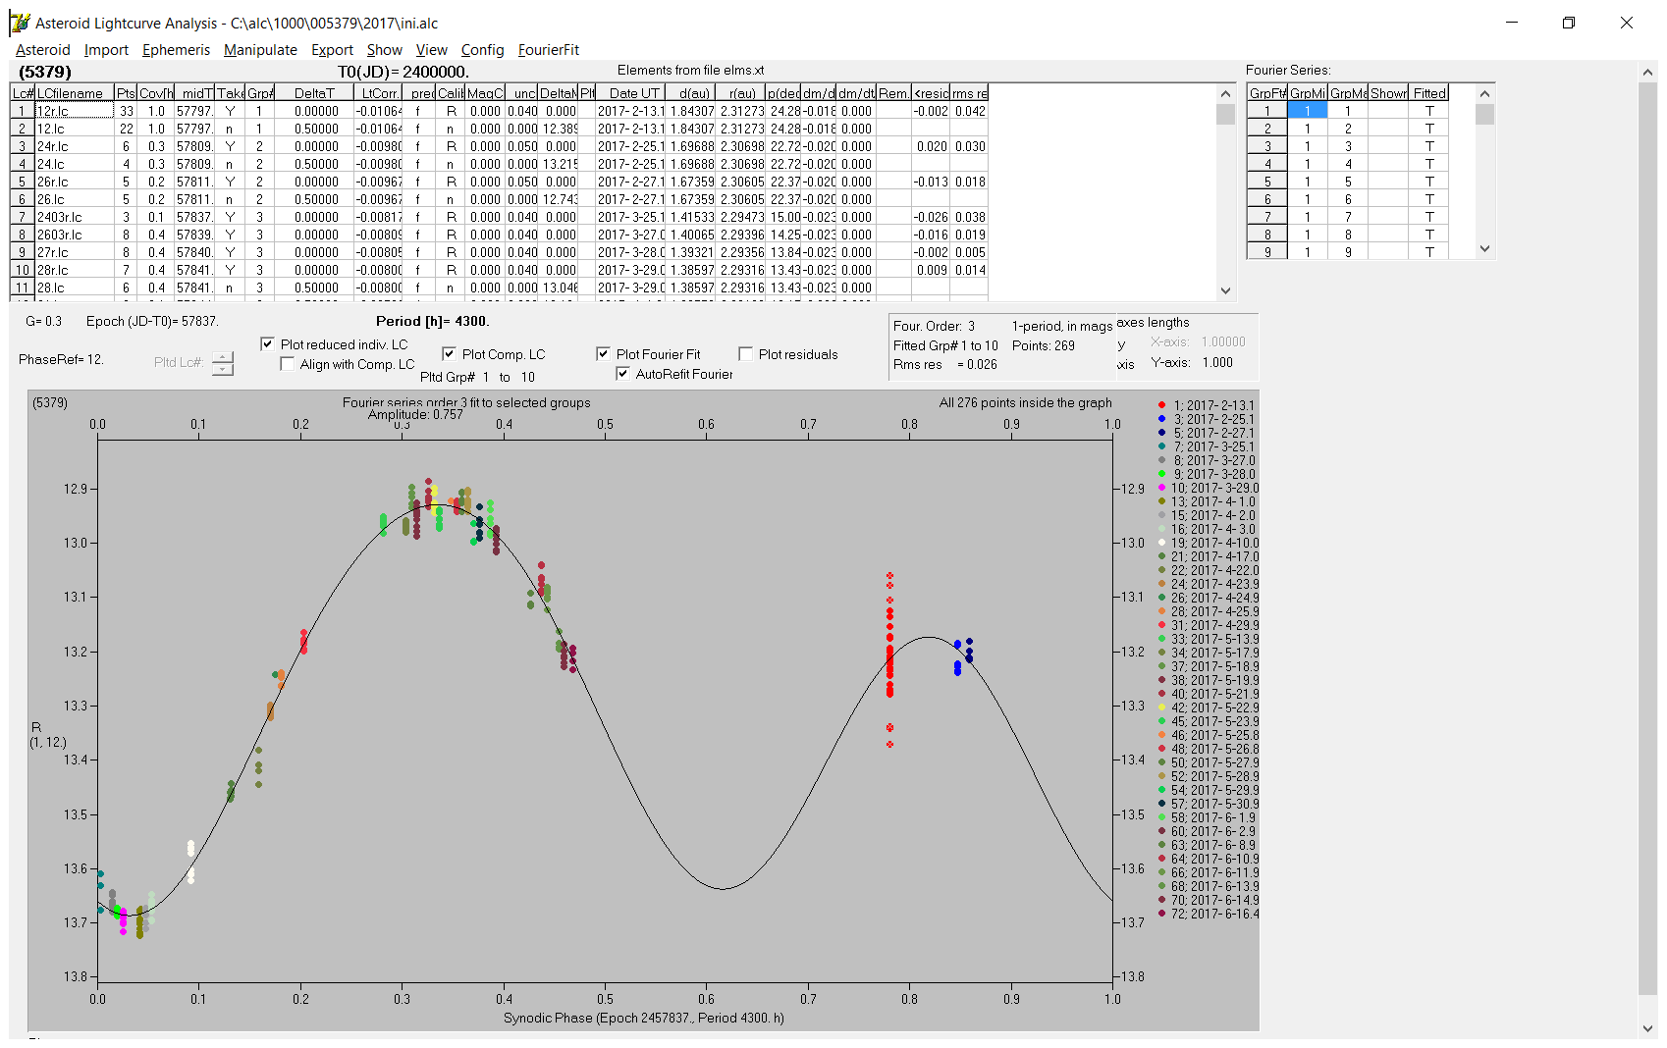Toggle AutoRefit Fourier checkbox
Image resolution: width=1667 pixels, height=1048 pixels.
tap(622, 374)
